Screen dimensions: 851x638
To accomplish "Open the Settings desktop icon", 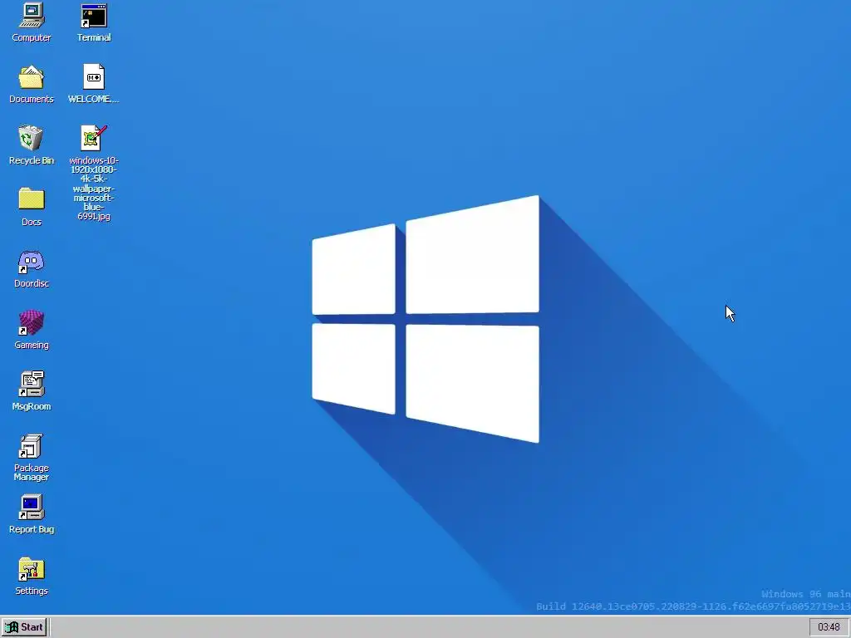I will pos(32,569).
